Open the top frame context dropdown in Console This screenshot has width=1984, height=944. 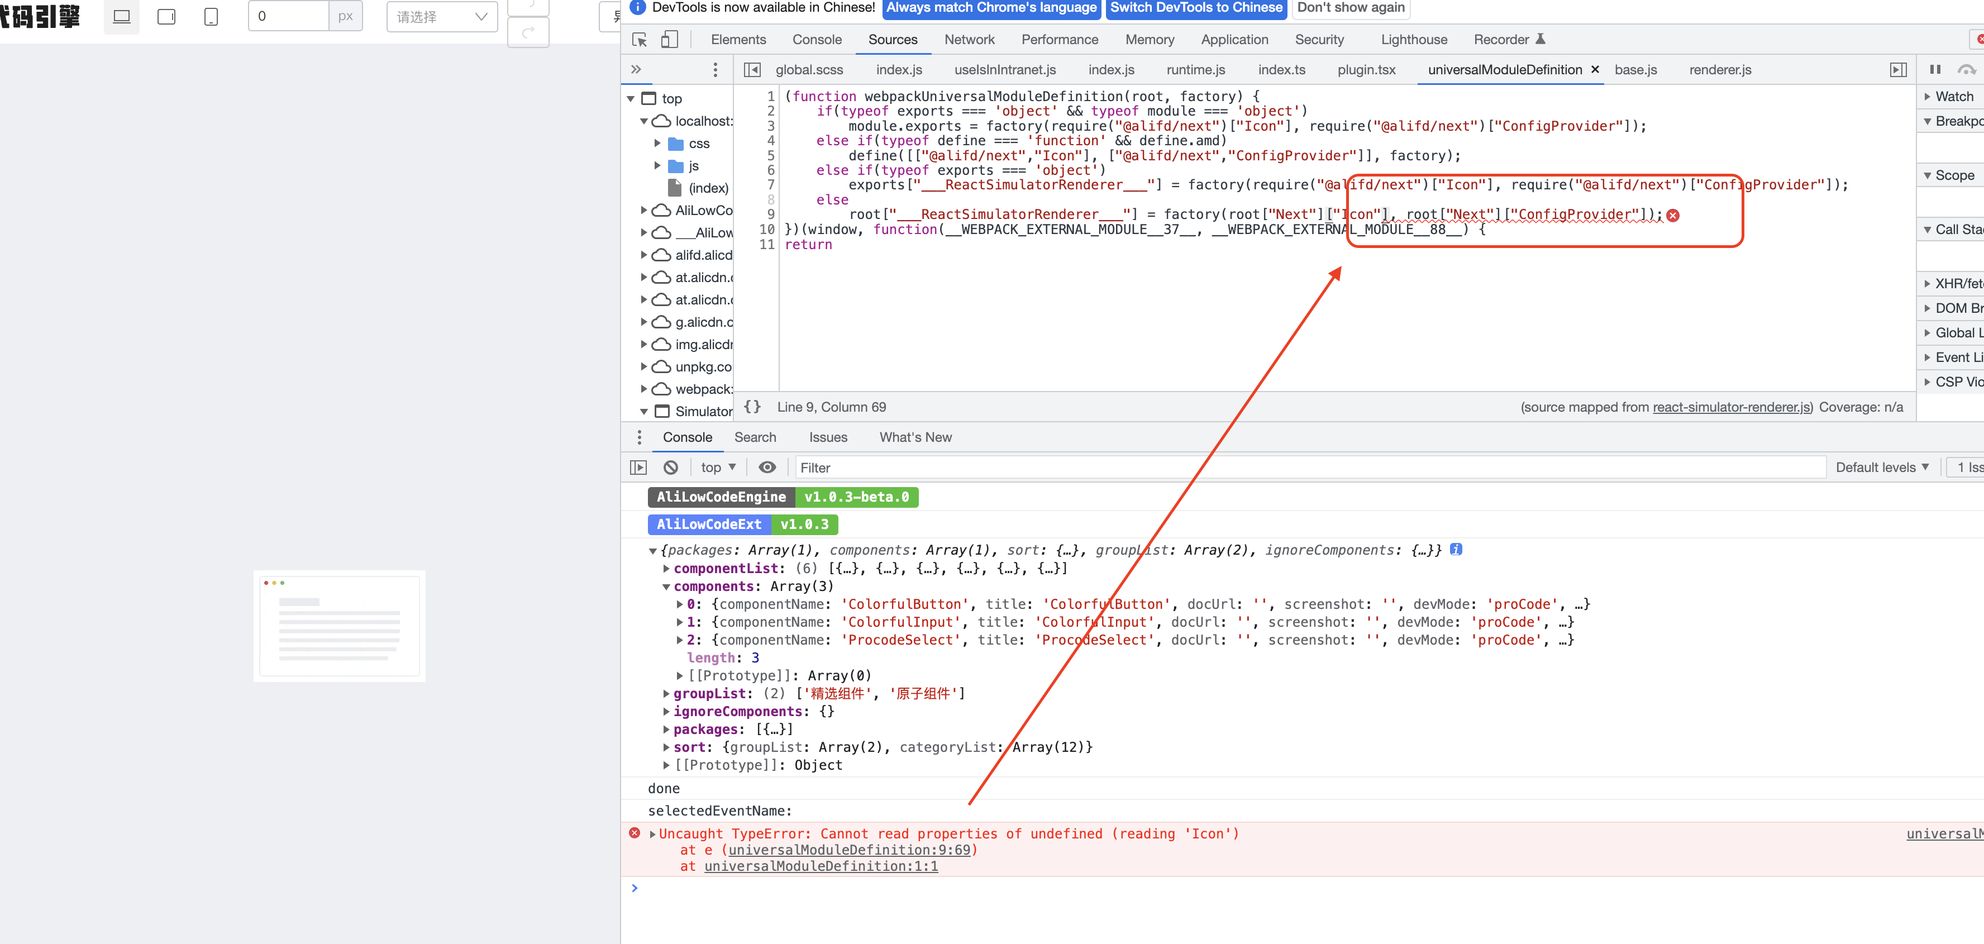(716, 466)
